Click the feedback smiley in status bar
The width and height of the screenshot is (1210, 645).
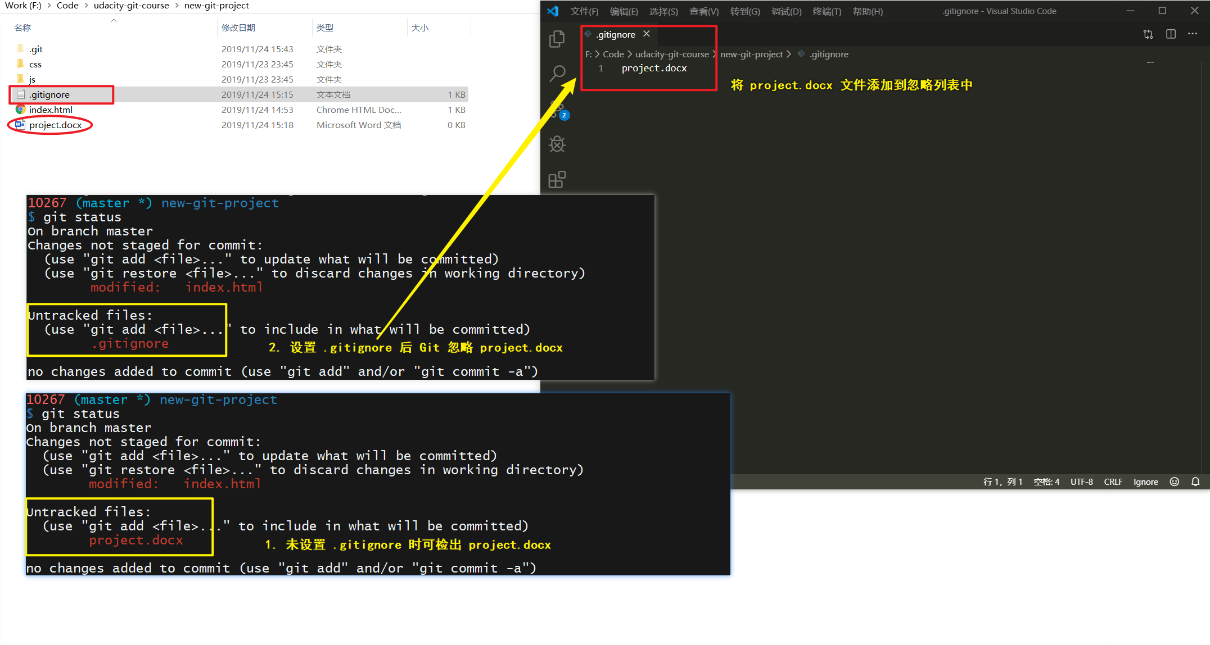tap(1175, 482)
